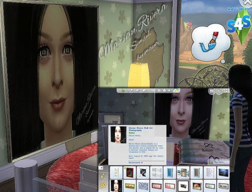Choose the dark blue landscape painting thumbnail
This screenshot has width=252, height=192.
click(x=223, y=172)
